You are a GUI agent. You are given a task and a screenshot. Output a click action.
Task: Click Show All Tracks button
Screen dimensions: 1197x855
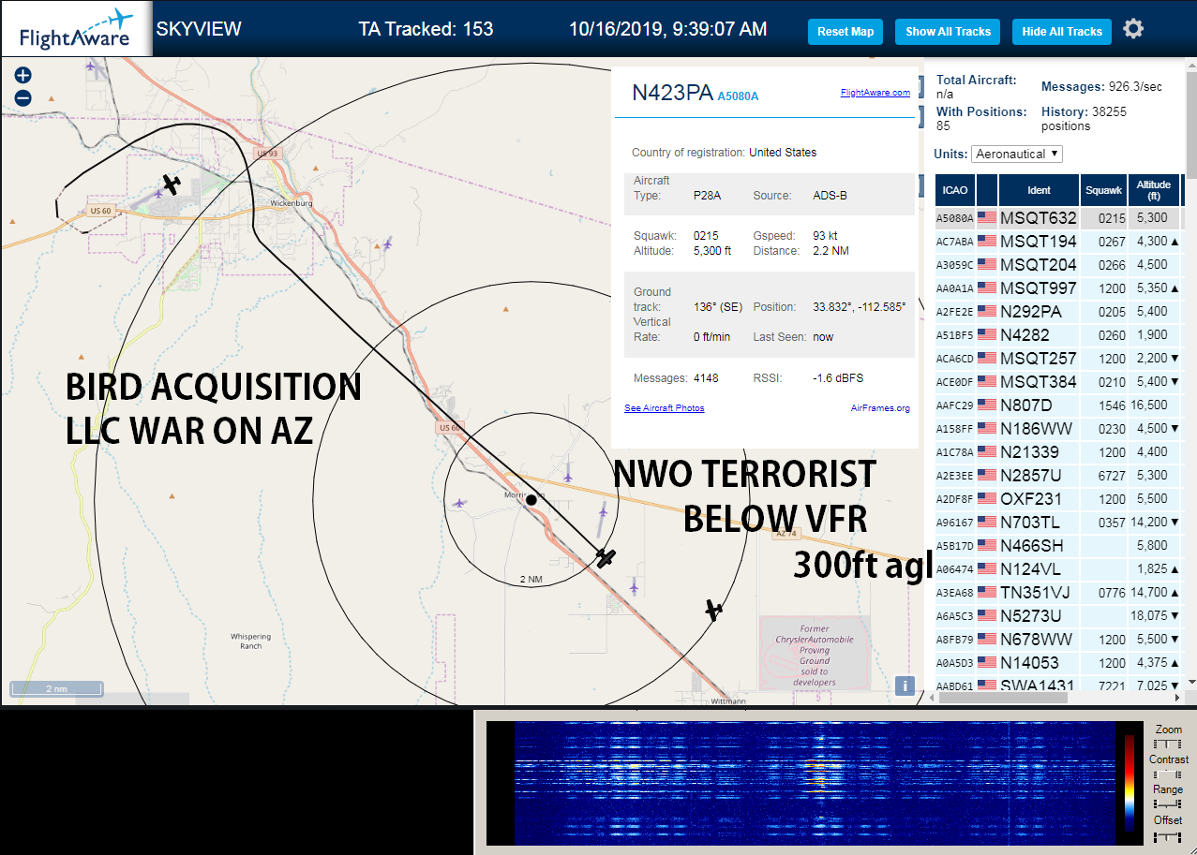click(x=948, y=32)
